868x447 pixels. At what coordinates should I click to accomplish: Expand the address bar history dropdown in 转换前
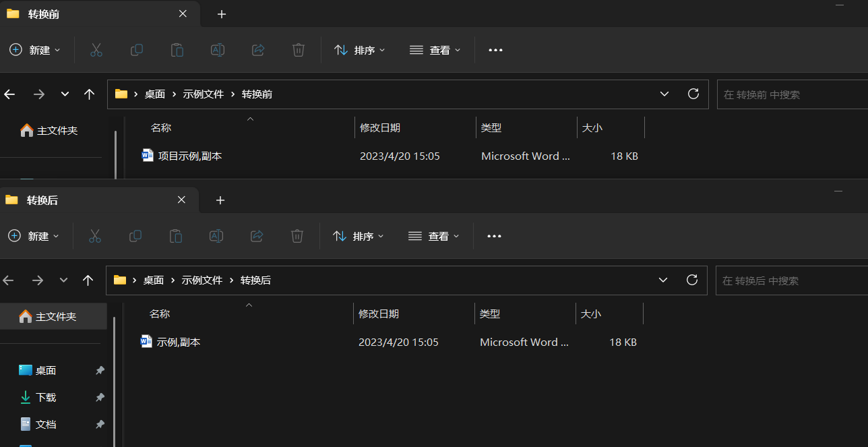point(664,94)
